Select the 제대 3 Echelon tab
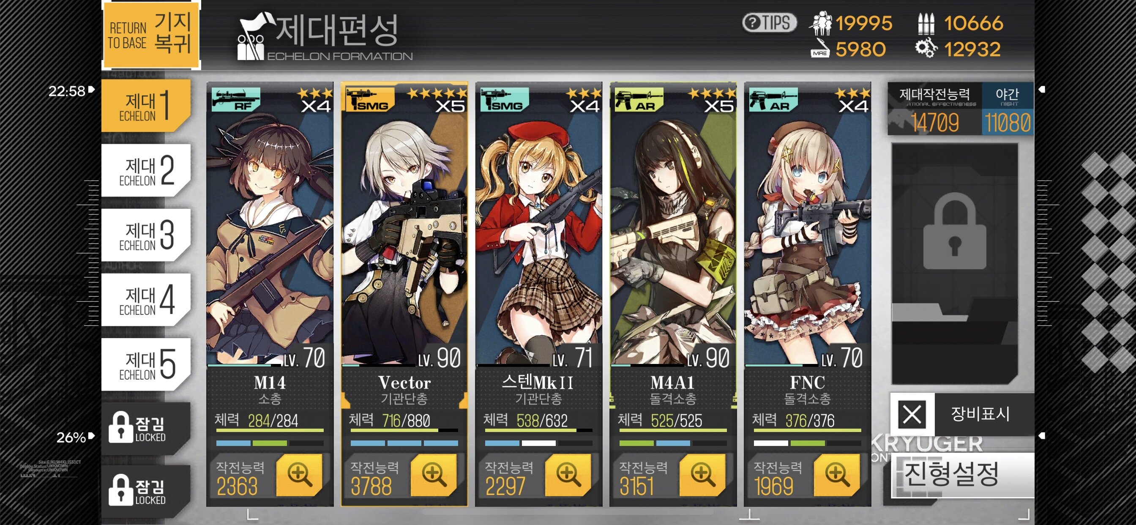 pos(146,235)
